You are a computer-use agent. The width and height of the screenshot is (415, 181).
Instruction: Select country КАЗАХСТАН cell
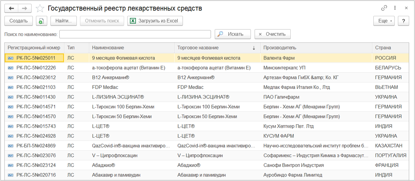(389, 146)
